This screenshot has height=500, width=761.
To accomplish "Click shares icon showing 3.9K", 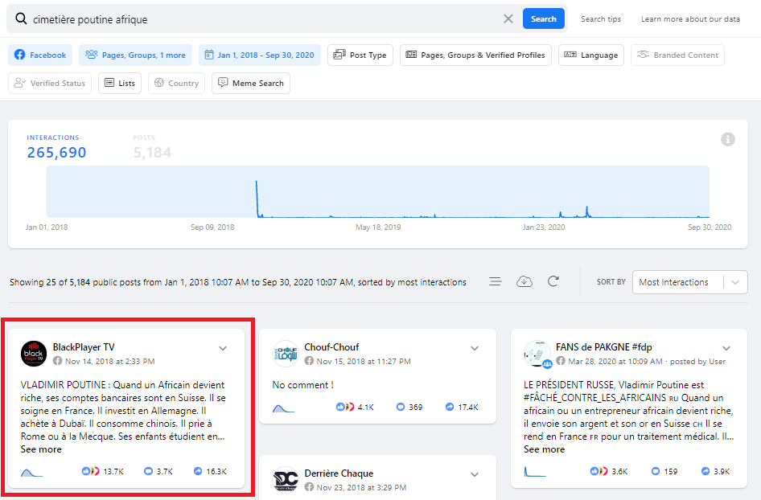I will 705,471.
